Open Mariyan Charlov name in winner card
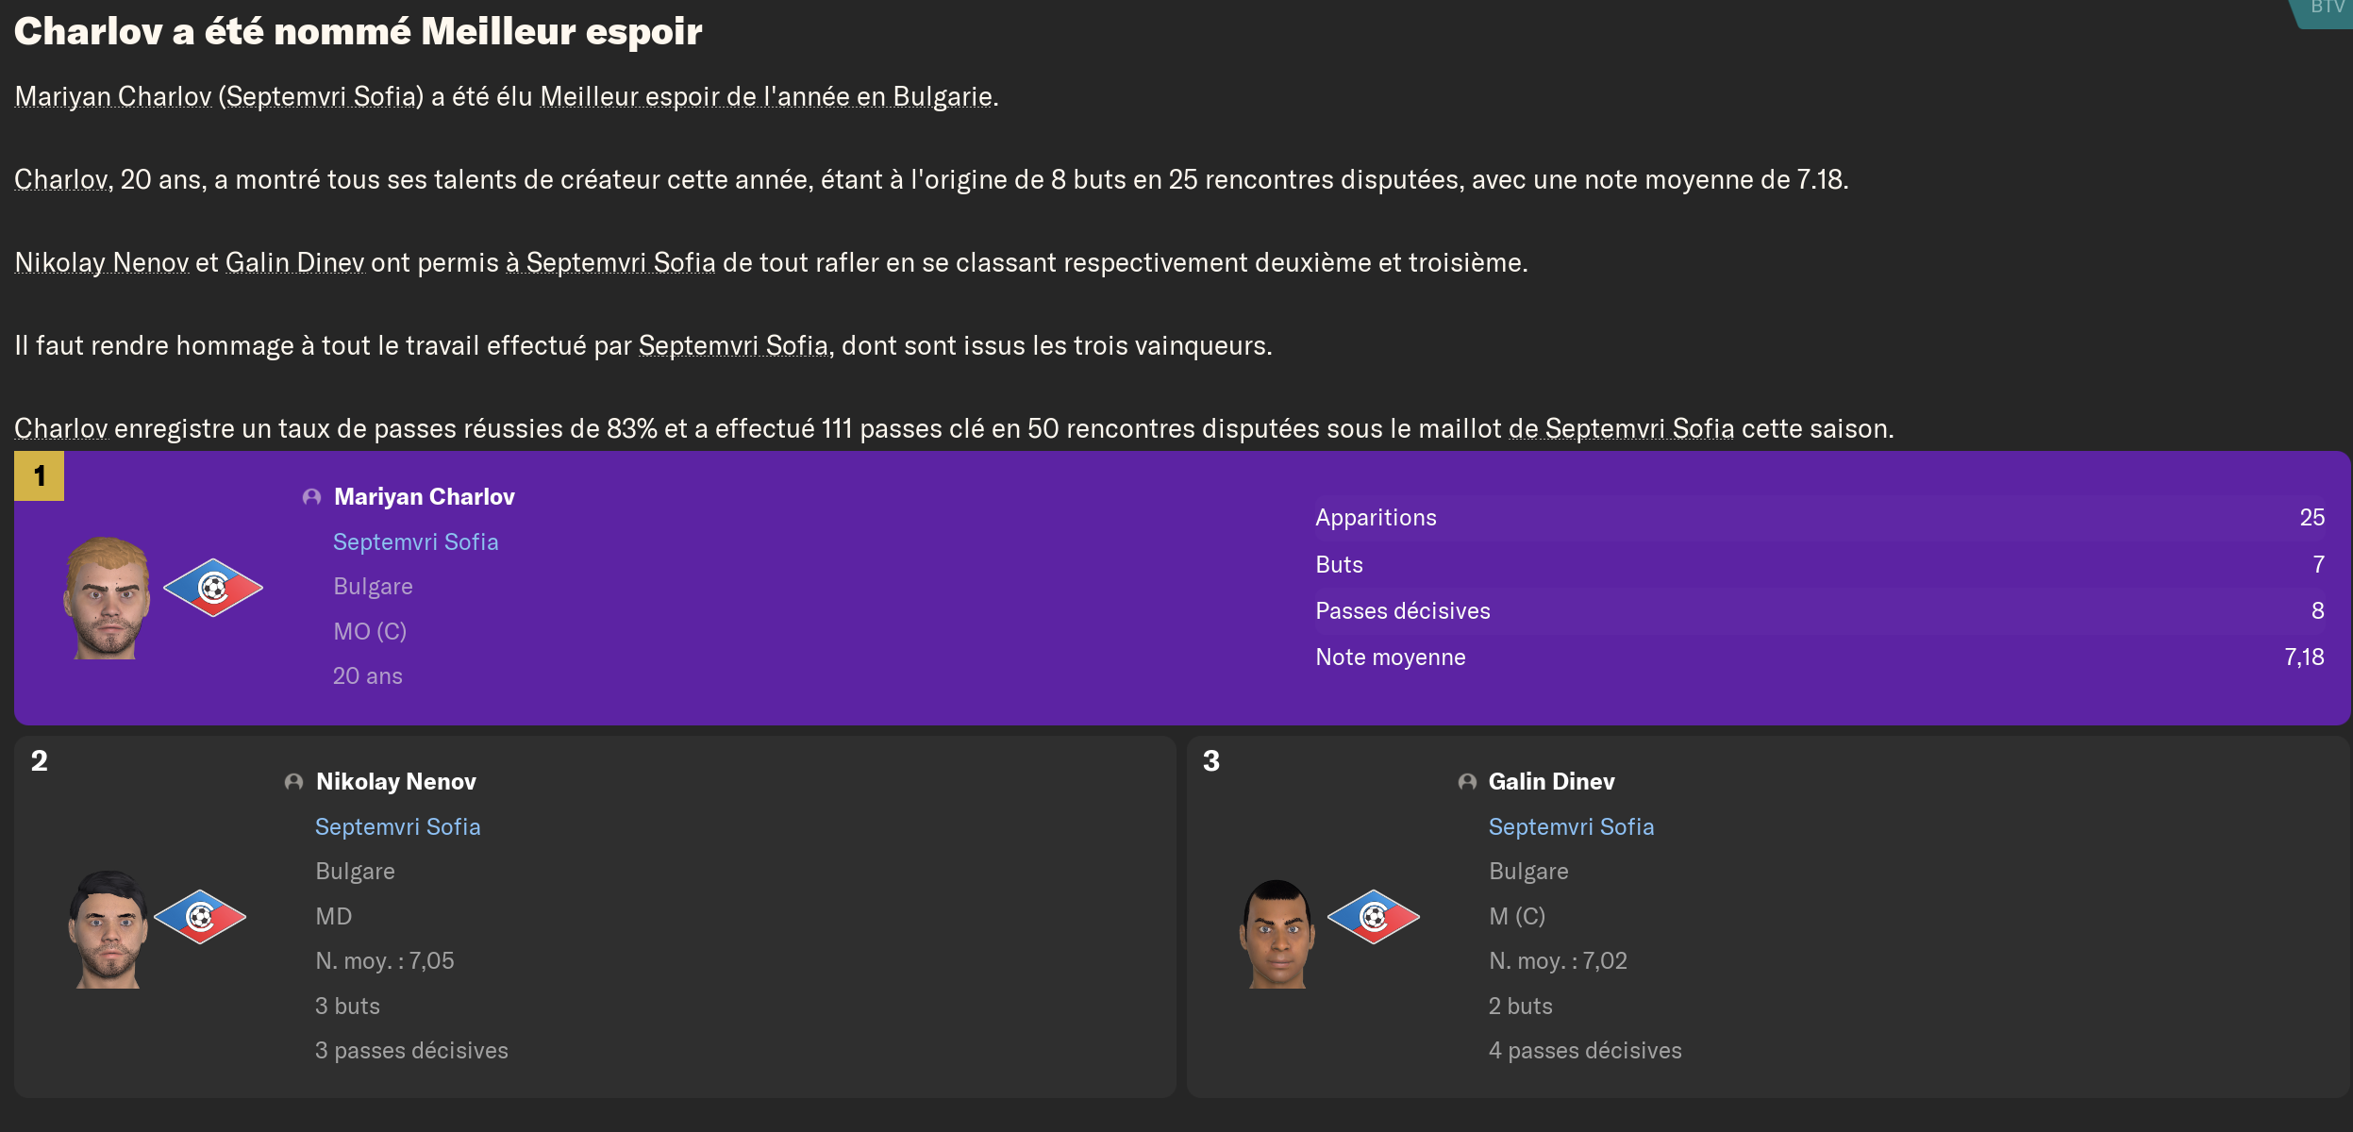2353x1132 pixels. tap(425, 497)
